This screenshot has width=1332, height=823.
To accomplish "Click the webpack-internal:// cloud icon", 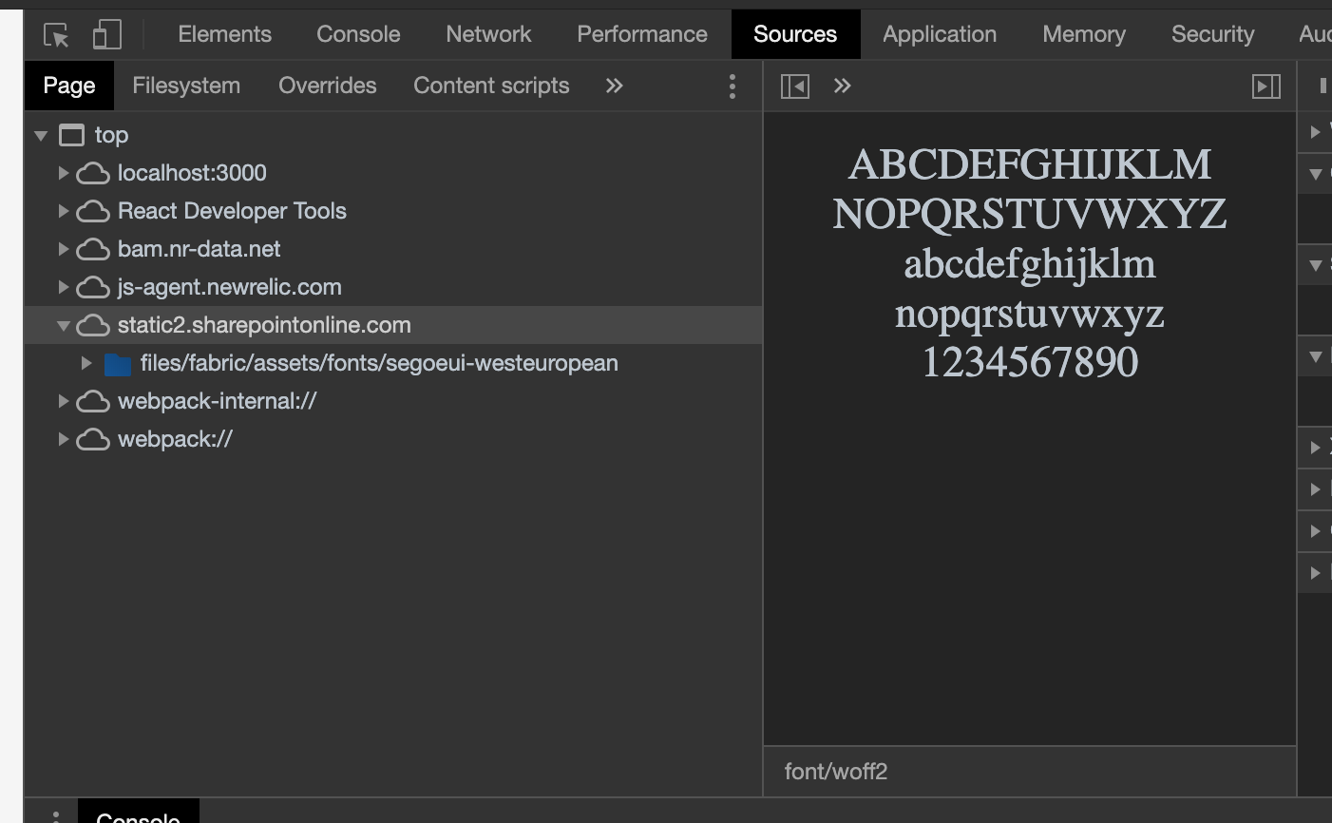I will 93,402.
